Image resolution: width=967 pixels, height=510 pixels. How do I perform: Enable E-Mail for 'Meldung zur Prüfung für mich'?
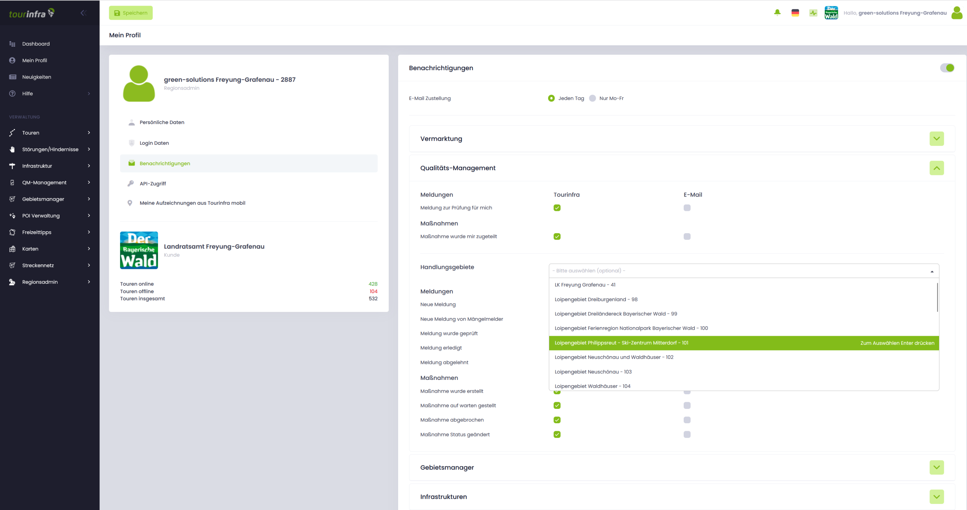coord(687,208)
